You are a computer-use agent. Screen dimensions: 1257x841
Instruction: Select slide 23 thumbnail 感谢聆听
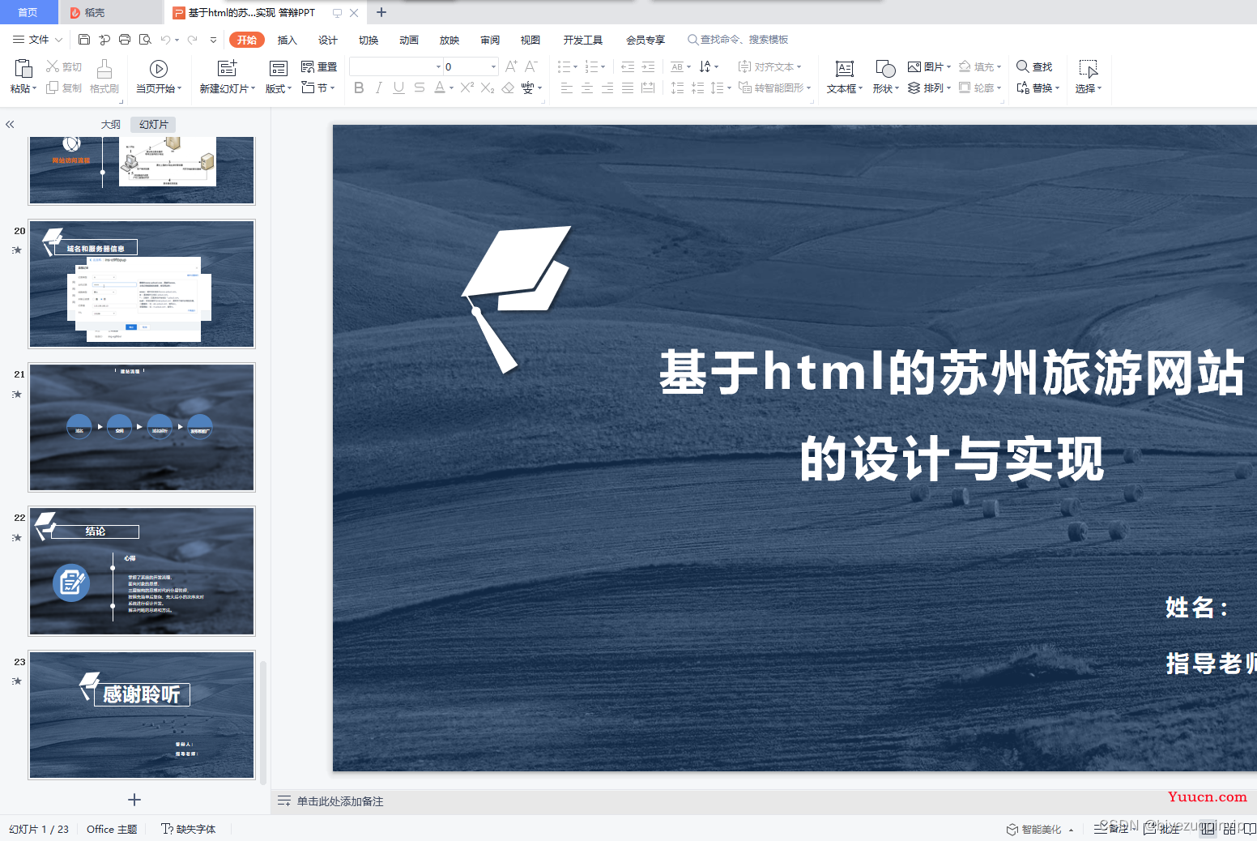click(x=142, y=715)
